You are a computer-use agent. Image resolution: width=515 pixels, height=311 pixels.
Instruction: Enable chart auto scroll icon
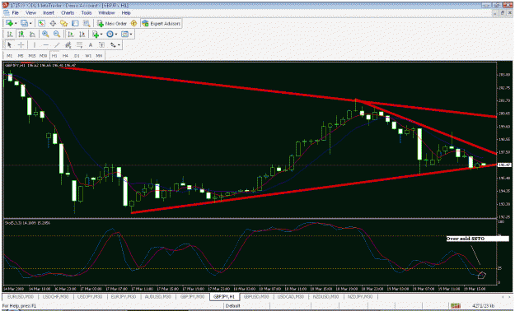[70, 34]
